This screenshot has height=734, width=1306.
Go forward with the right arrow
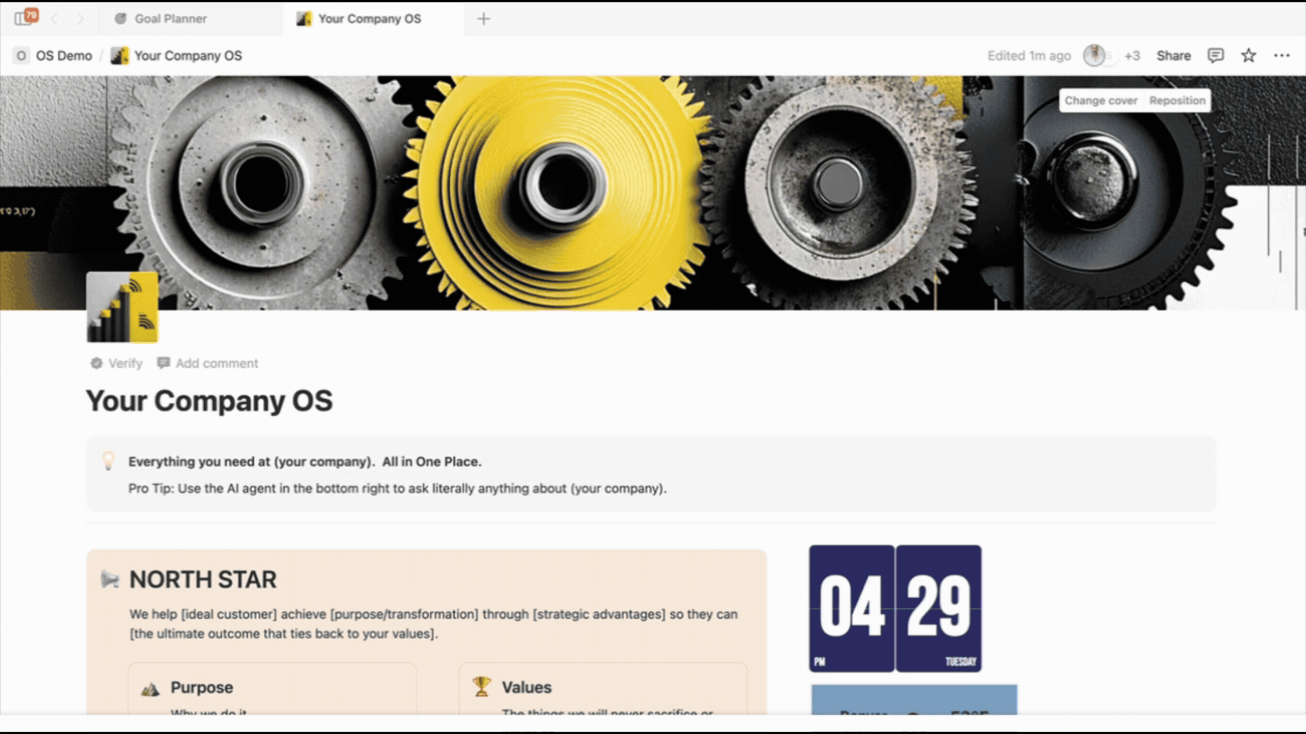click(x=80, y=19)
